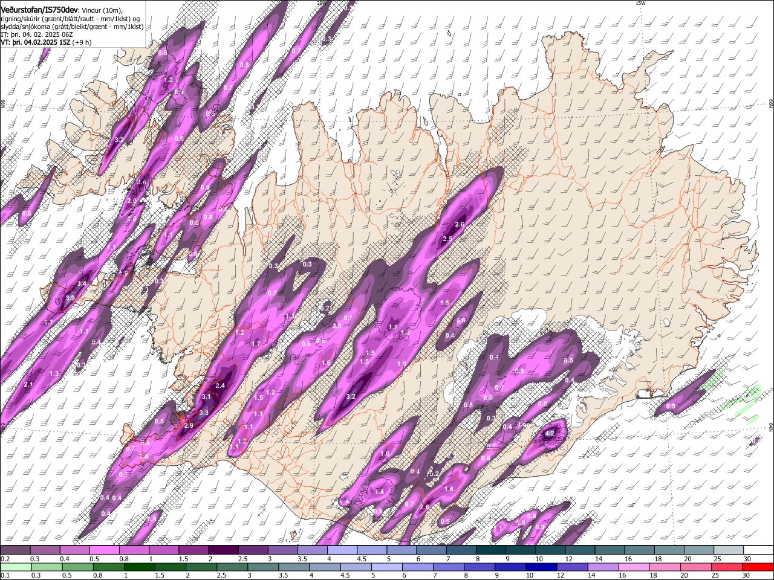The width and height of the screenshot is (774, 580).
Task: Click the light grey swatch between 25 and 30
Action: pos(729,550)
